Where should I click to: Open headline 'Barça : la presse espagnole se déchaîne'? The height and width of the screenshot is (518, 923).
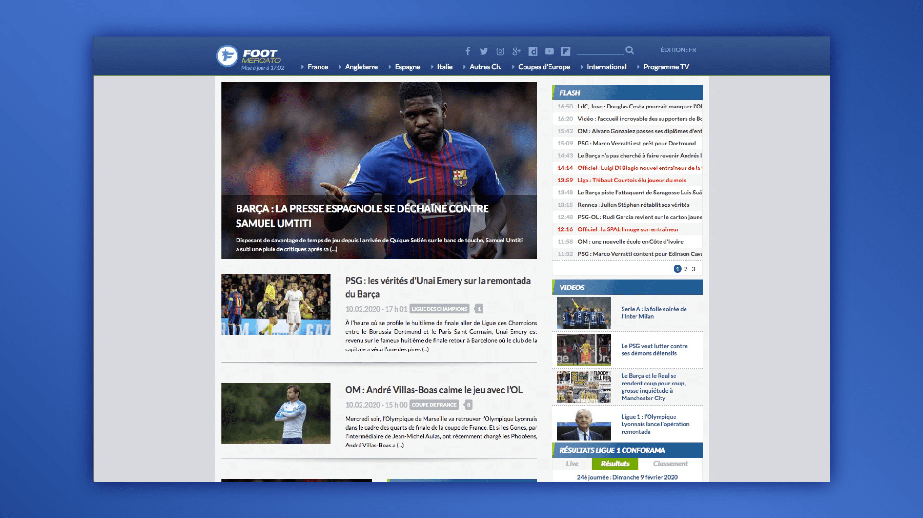pos(362,216)
